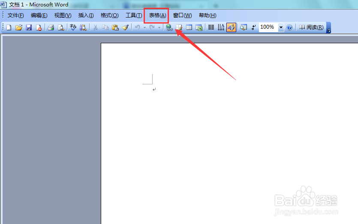Image resolution: width=358 pixels, height=224 pixels.
Task: Open Toolbar Options at toolbar end
Action: [x=329, y=27]
